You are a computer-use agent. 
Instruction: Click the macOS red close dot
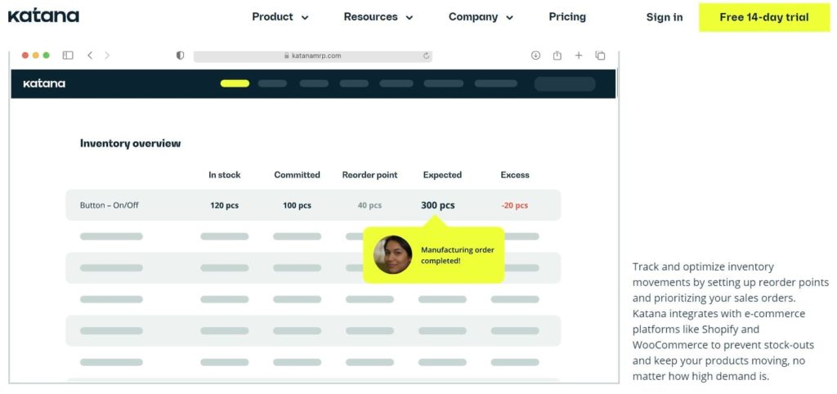point(25,55)
